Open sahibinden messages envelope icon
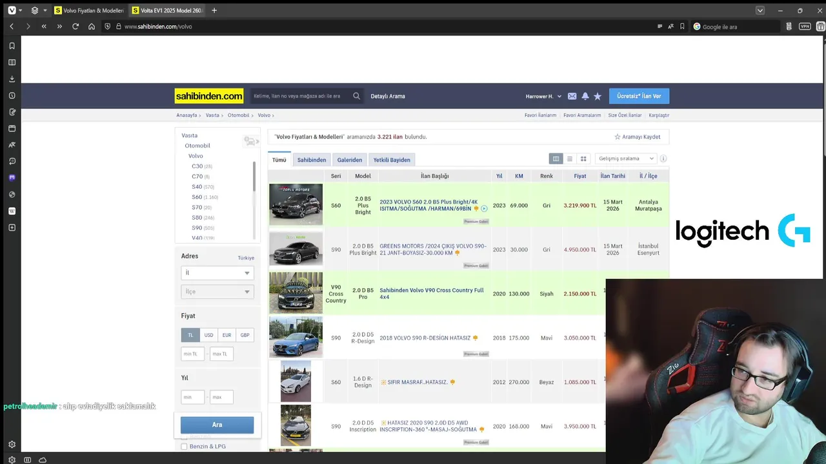The image size is (826, 464). (x=572, y=96)
